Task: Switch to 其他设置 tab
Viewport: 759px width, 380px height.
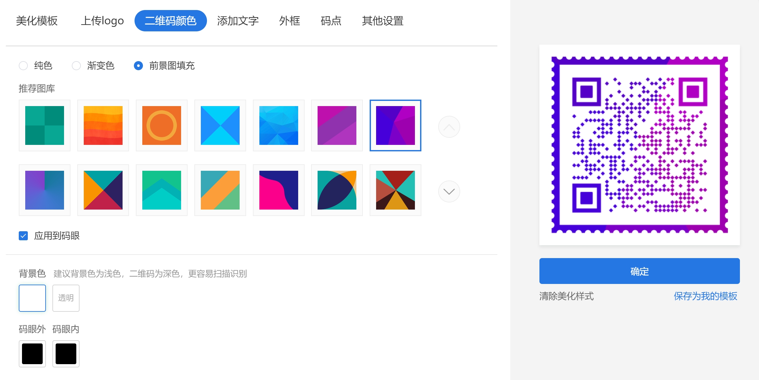Action: click(383, 21)
